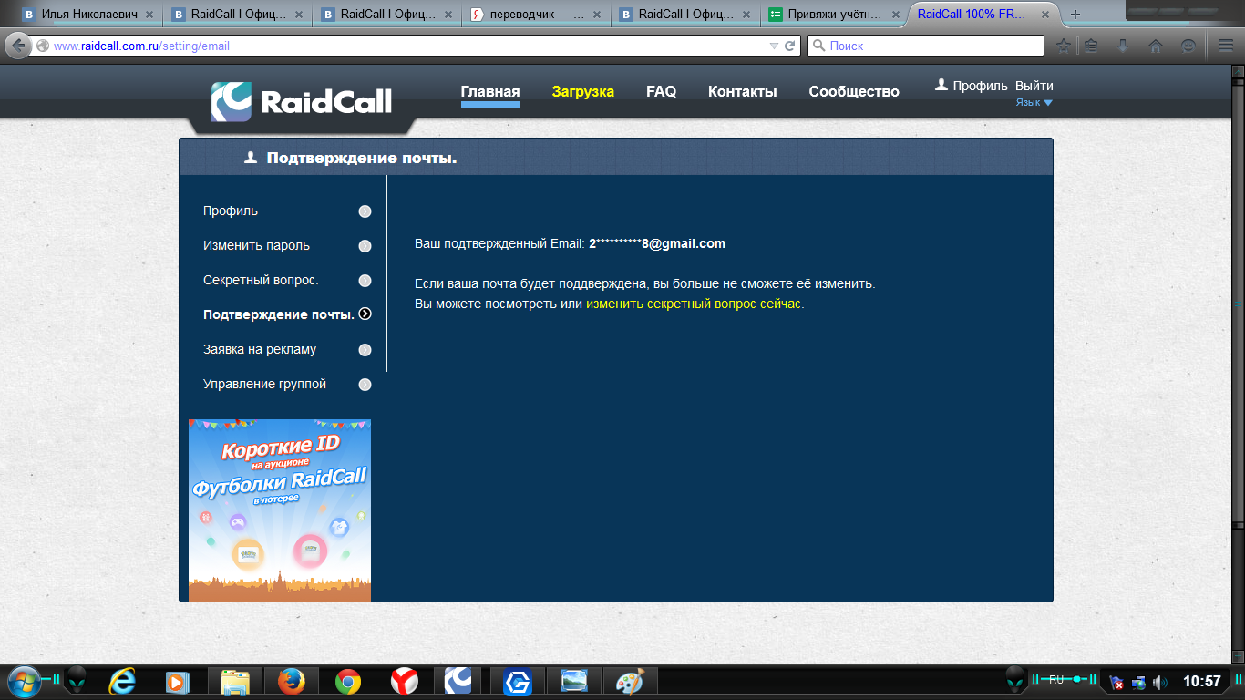Open Изменить пароль in the sidebar
The width and height of the screenshot is (1245, 700).
coord(256,245)
